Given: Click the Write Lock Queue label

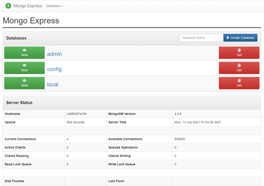Looking at the screenshot, I should point(122,164).
